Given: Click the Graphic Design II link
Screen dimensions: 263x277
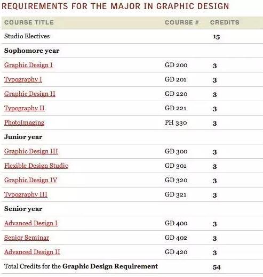Looking at the screenshot, I should click(30, 94).
